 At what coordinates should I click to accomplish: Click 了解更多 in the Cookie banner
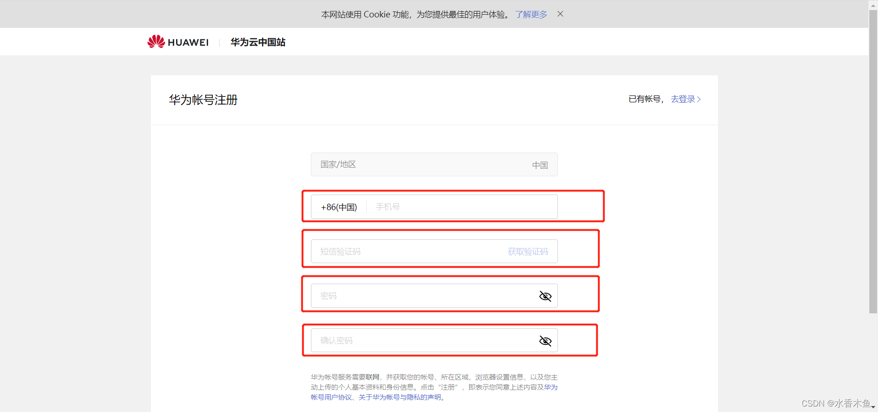click(530, 14)
